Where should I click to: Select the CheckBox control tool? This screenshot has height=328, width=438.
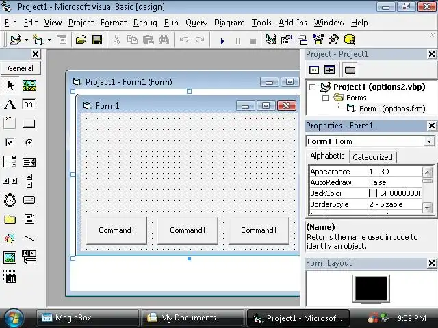[10, 143]
